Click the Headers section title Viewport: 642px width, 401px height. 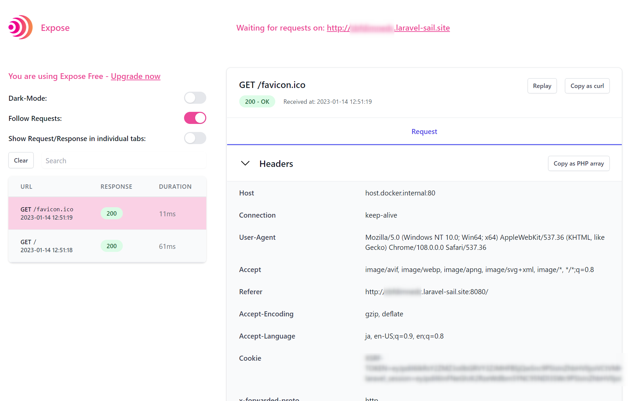coord(276,164)
